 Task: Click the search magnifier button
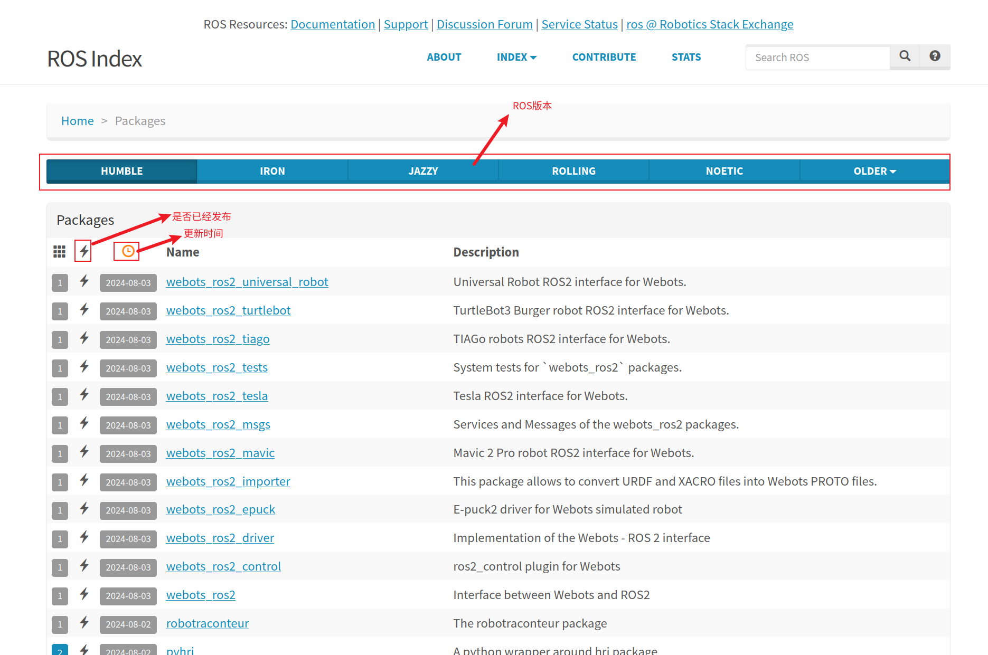(905, 57)
